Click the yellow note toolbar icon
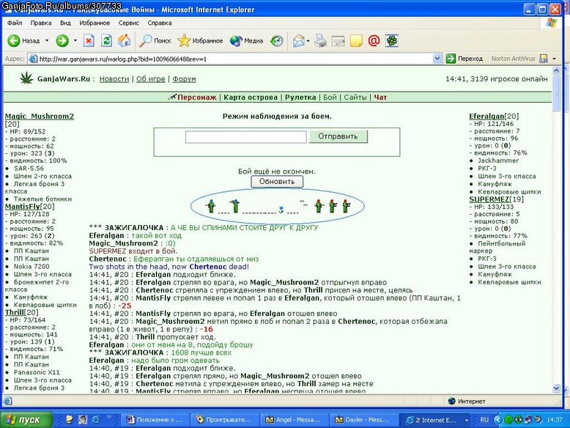570x428 pixels. pos(356,41)
